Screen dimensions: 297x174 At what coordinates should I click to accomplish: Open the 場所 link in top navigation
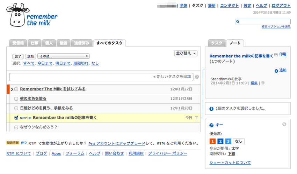(x=212, y=6)
